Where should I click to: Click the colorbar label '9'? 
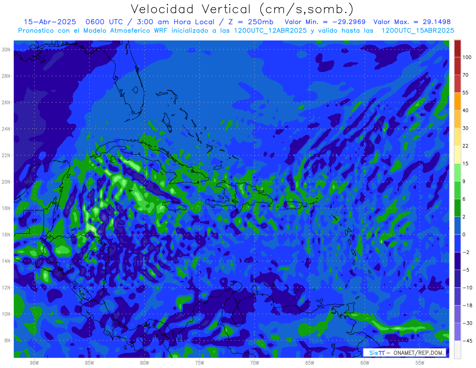click(464, 181)
